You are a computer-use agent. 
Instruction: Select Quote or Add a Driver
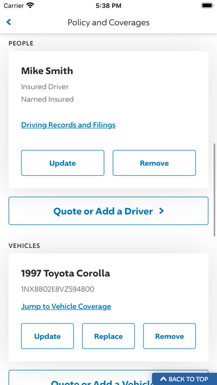tap(108, 211)
